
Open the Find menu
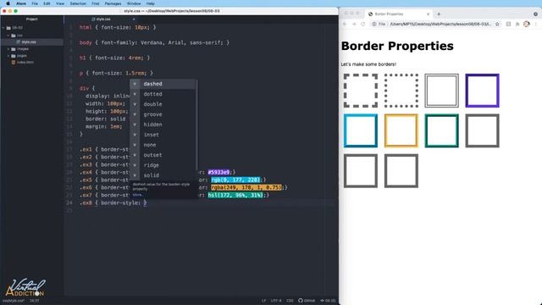pos(96,3)
